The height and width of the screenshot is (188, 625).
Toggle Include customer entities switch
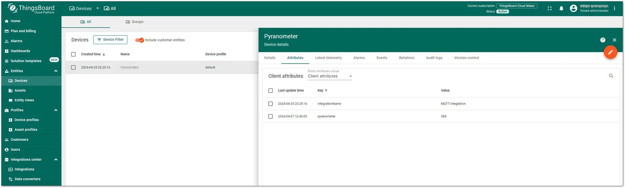point(140,40)
